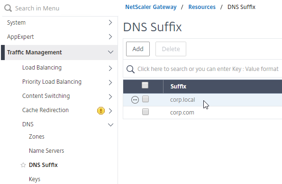Tick the select-all checkbox in the table header
The width and height of the screenshot is (282, 184).
pos(145,85)
